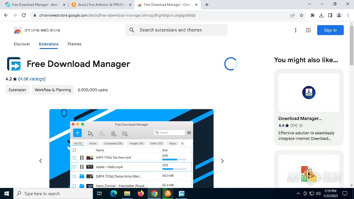Open Free Download Manager from the taskbar

(181, 193)
